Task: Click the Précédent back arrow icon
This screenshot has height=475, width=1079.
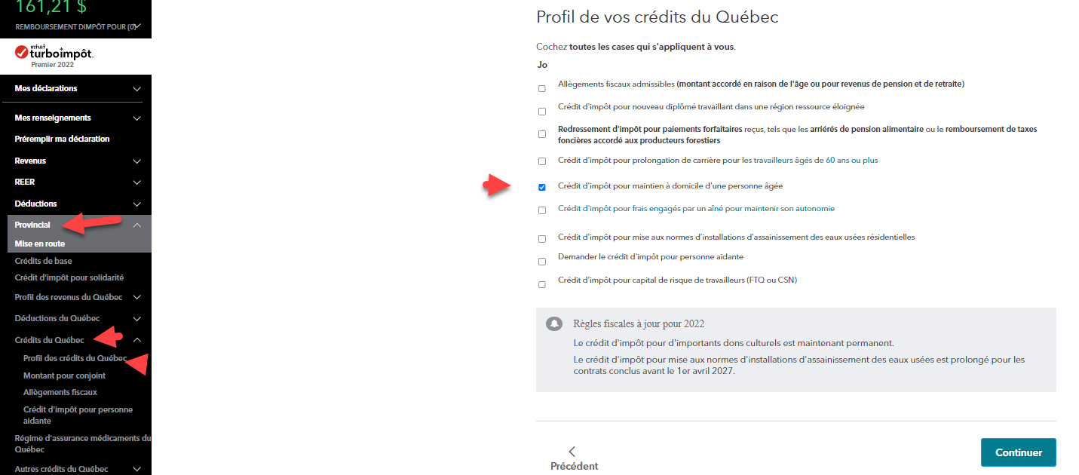Action: tap(572, 452)
